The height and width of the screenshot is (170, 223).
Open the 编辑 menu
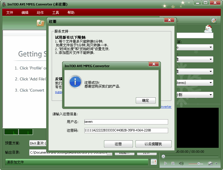(x=25, y=12)
